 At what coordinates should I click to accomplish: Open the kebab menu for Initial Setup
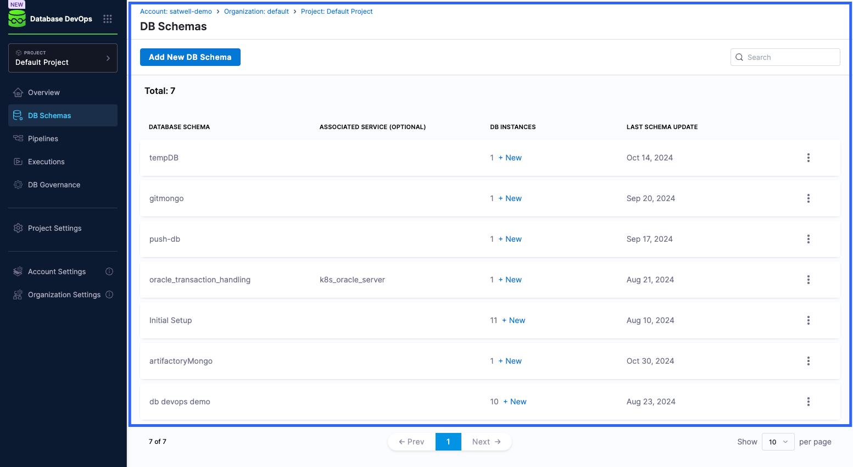(808, 320)
